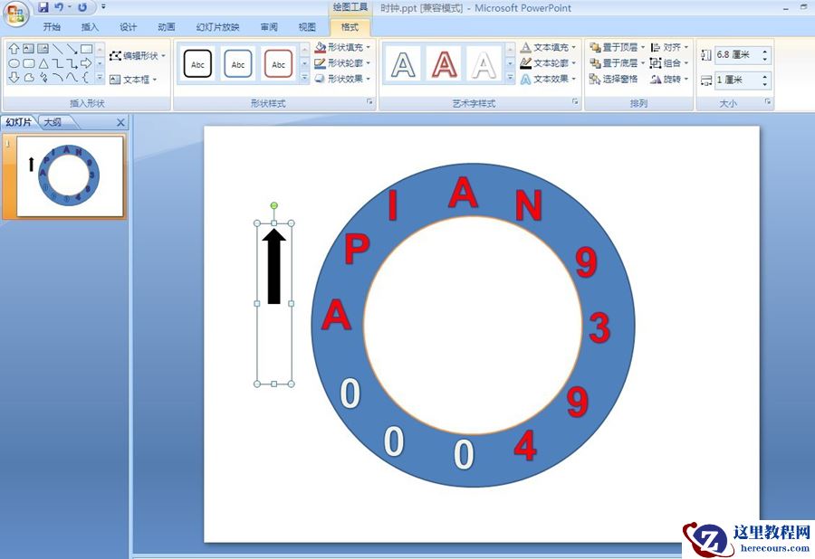
Task: Open the 组合 group menu
Action: tap(669, 62)
